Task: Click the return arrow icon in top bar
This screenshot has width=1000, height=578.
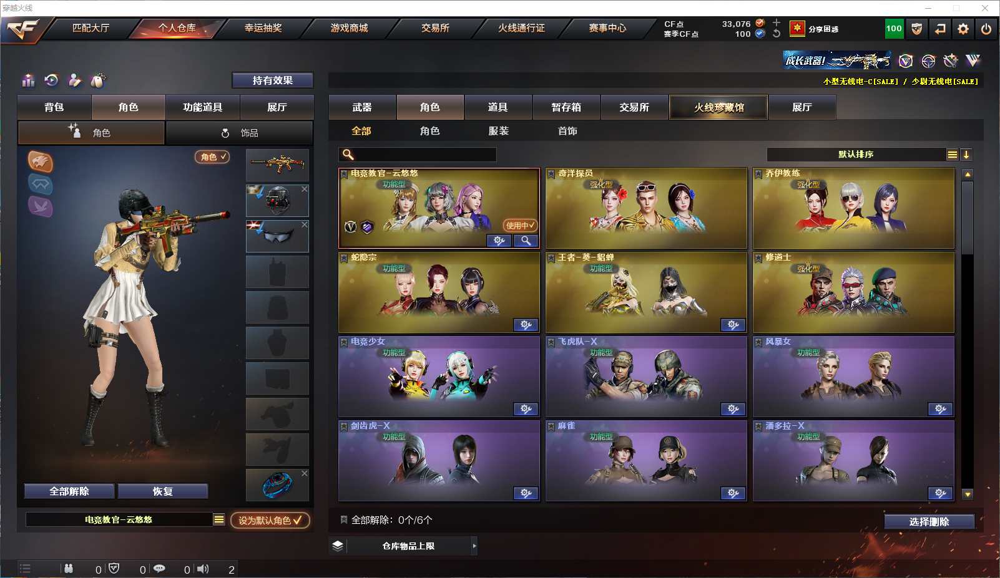Action: 940,29
